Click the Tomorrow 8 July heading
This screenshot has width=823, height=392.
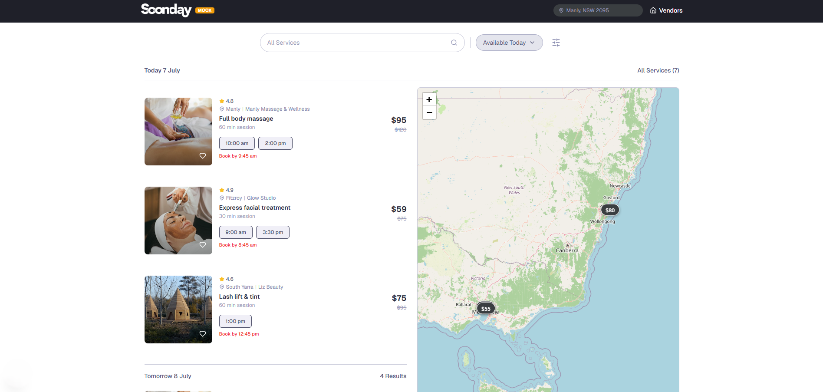[168, 376]
